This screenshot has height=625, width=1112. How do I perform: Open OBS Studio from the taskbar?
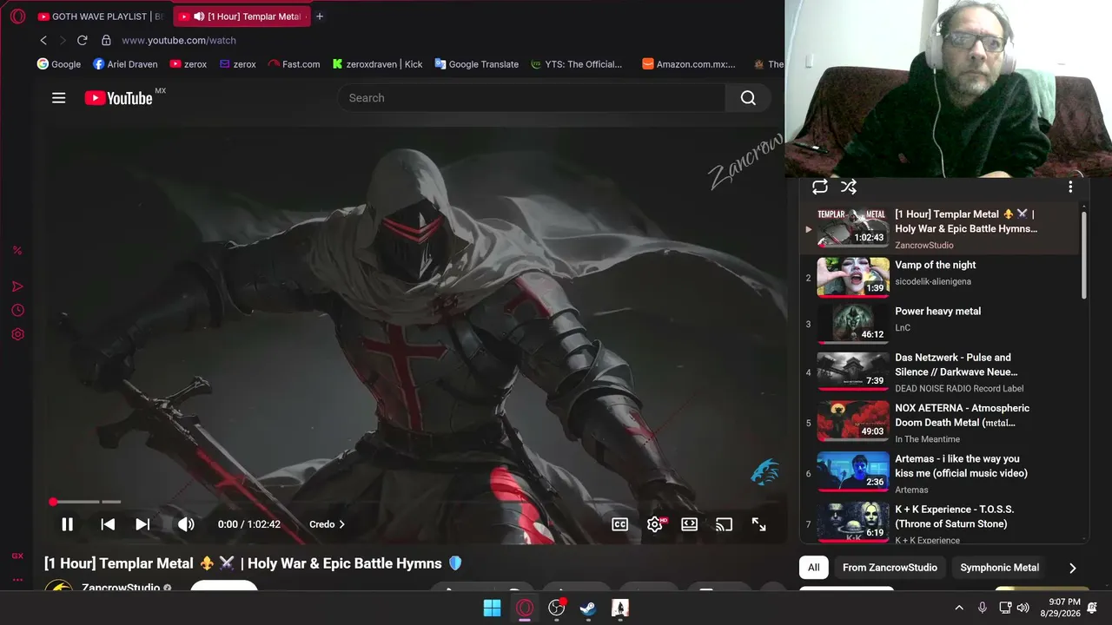[x=557, y=608]
